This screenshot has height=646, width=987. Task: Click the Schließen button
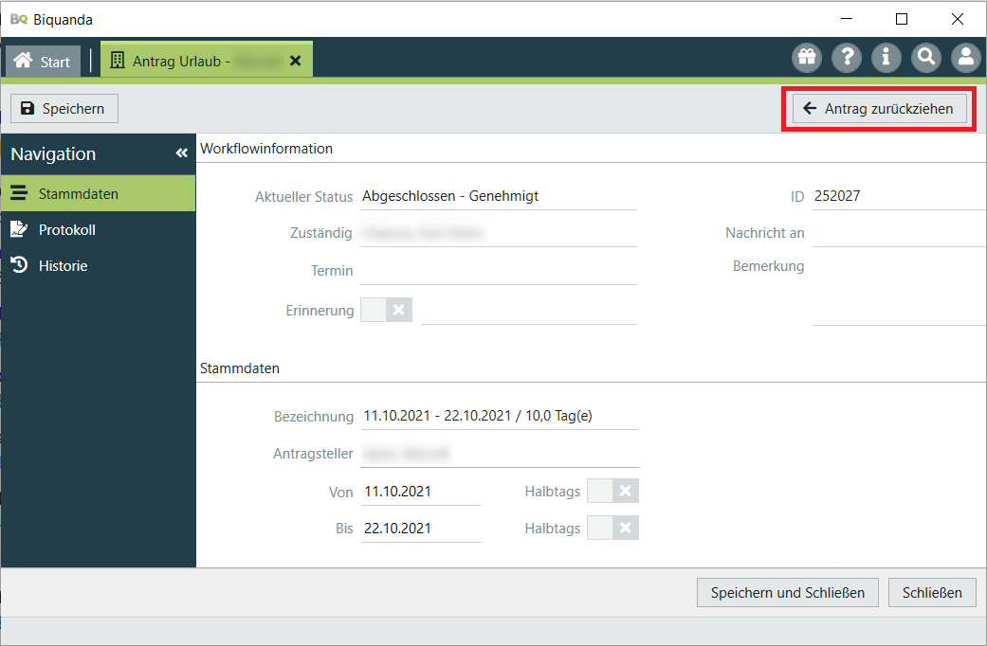[932, 592]
